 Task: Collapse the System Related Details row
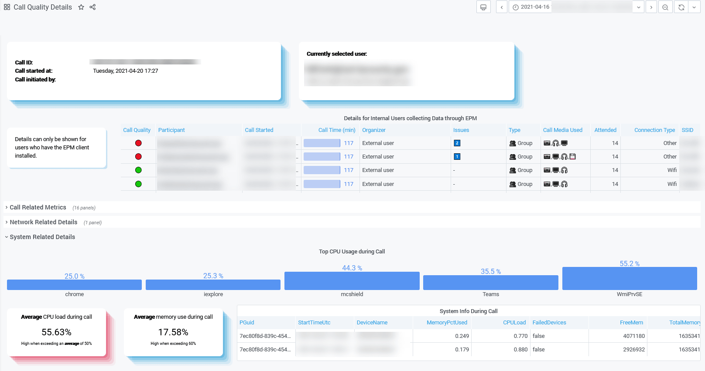[x=42, y=237]
